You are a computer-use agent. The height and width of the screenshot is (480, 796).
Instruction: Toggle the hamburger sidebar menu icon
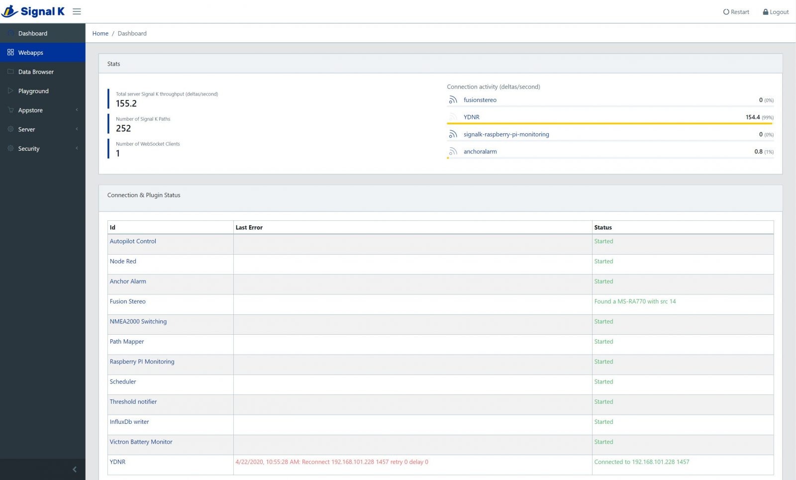[77, 11]
